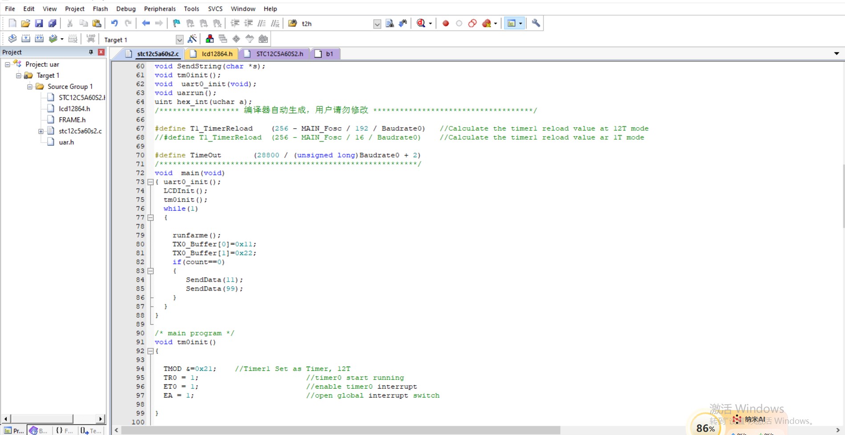Open Configuration using the wrench icon
Image resolution: width=845 pixels, height=435 pixels.
536,23
